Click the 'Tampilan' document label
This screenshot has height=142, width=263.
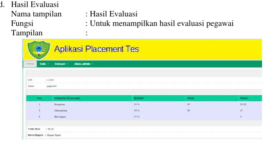coord(27,33)
